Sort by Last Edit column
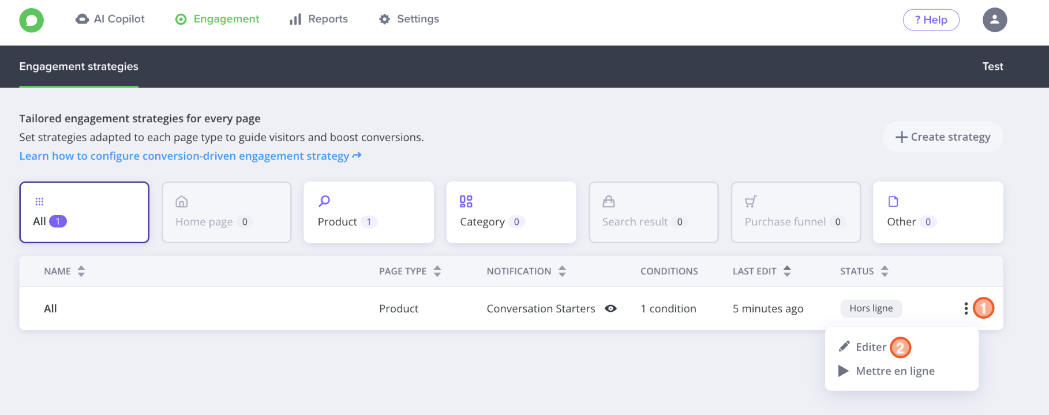The width and height of the screenshot is (1049, 415). (786, 271)
